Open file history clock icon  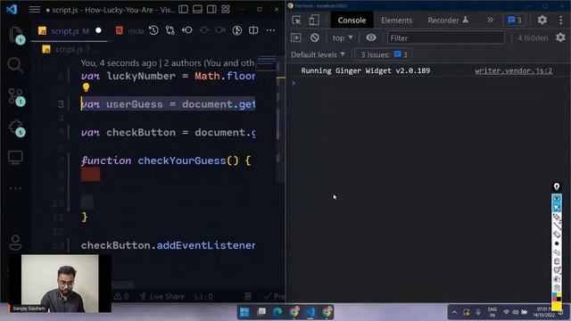(153, 30)
